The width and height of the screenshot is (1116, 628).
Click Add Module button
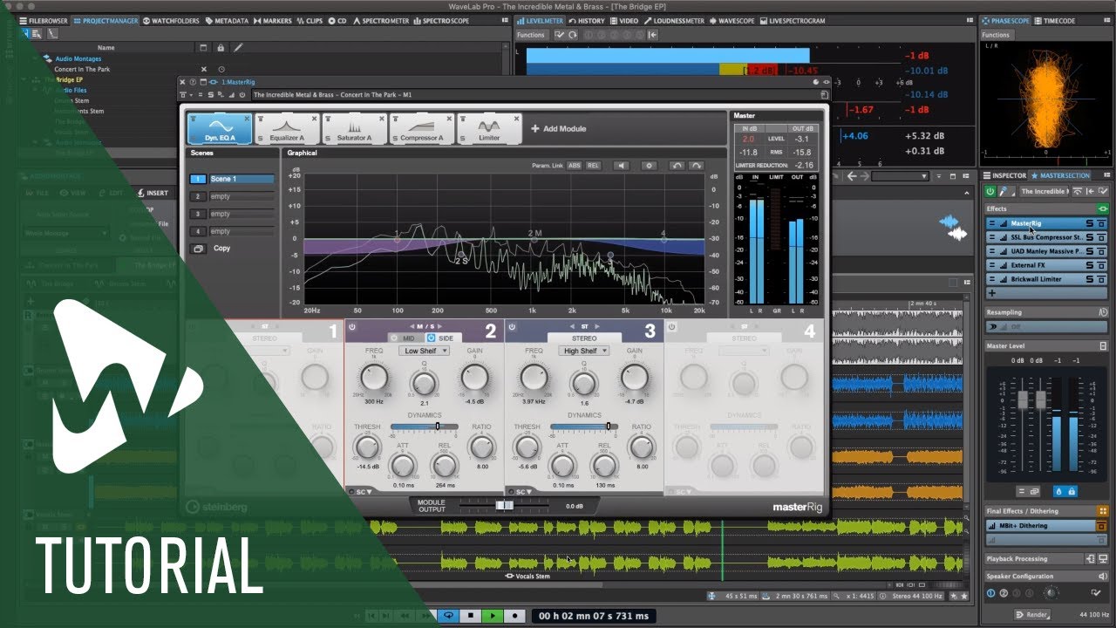559,128
